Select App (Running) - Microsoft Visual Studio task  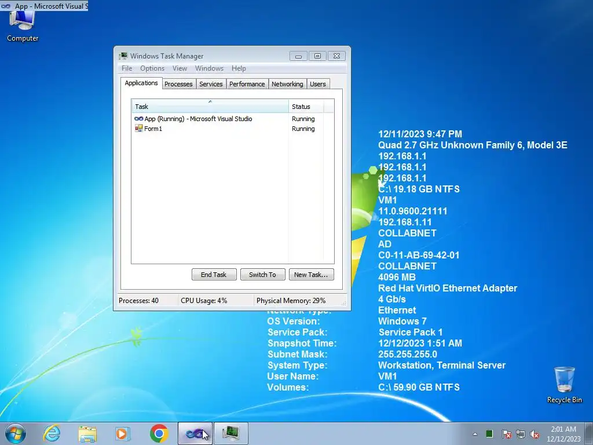click(x=233, y=119)
